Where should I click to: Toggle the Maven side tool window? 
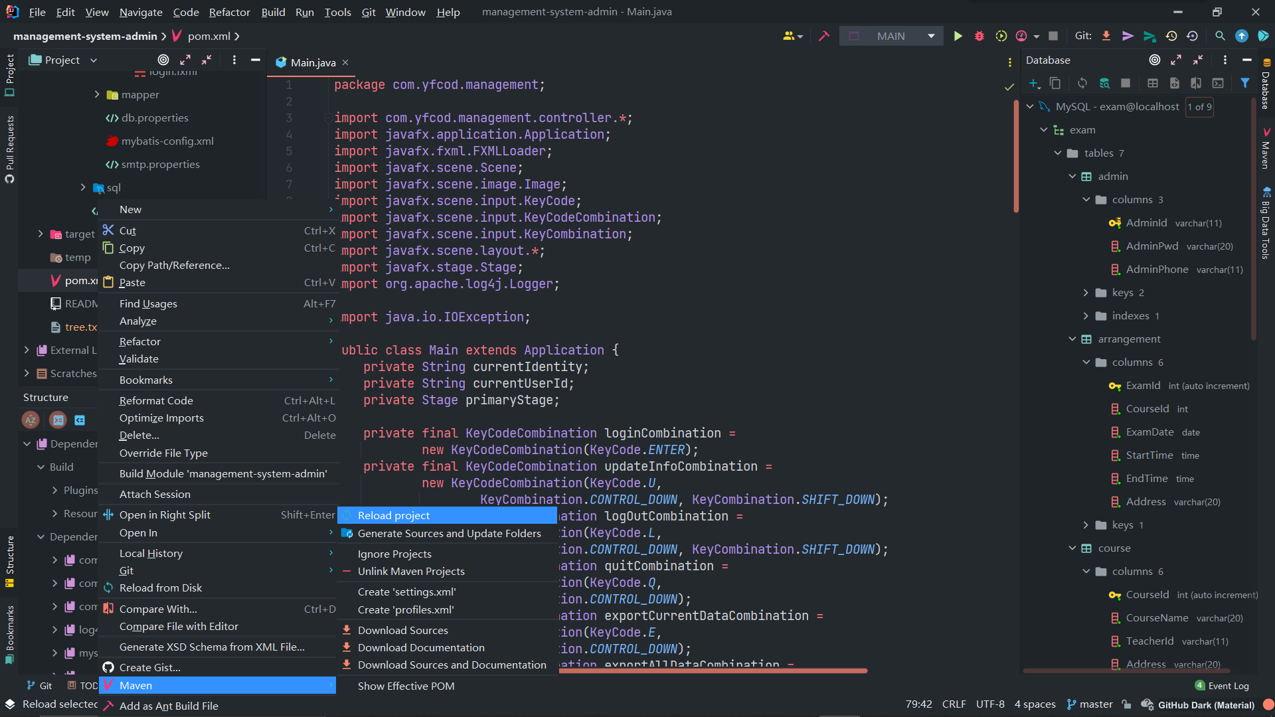coord(1266,149)
